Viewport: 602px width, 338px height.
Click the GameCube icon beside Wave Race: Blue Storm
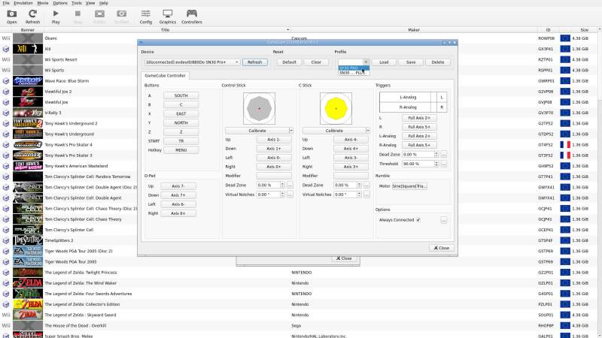pyautogui.click(x=6, y=81)
